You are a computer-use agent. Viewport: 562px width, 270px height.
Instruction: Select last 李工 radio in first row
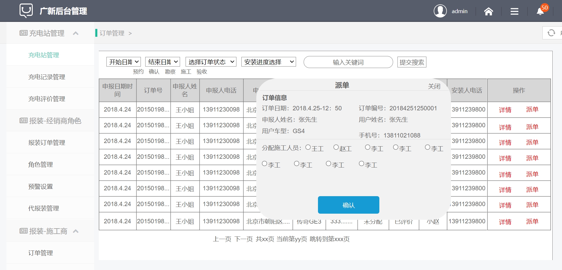(428, 147)
